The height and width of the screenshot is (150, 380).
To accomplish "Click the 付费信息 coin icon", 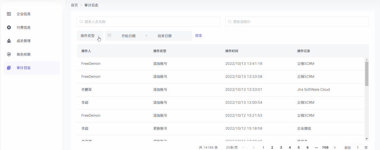I will coord(9,27).
